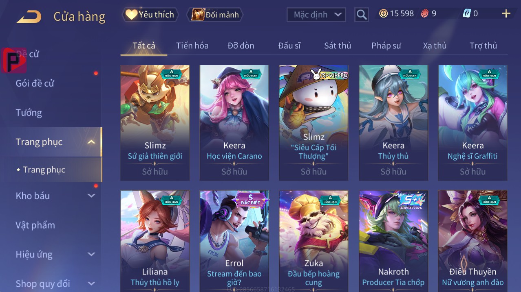Select the Tiến hóa tab

[192, 46]
